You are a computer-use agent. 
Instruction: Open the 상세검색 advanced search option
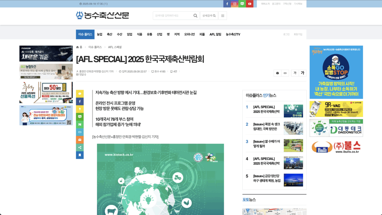pos(209,15)
